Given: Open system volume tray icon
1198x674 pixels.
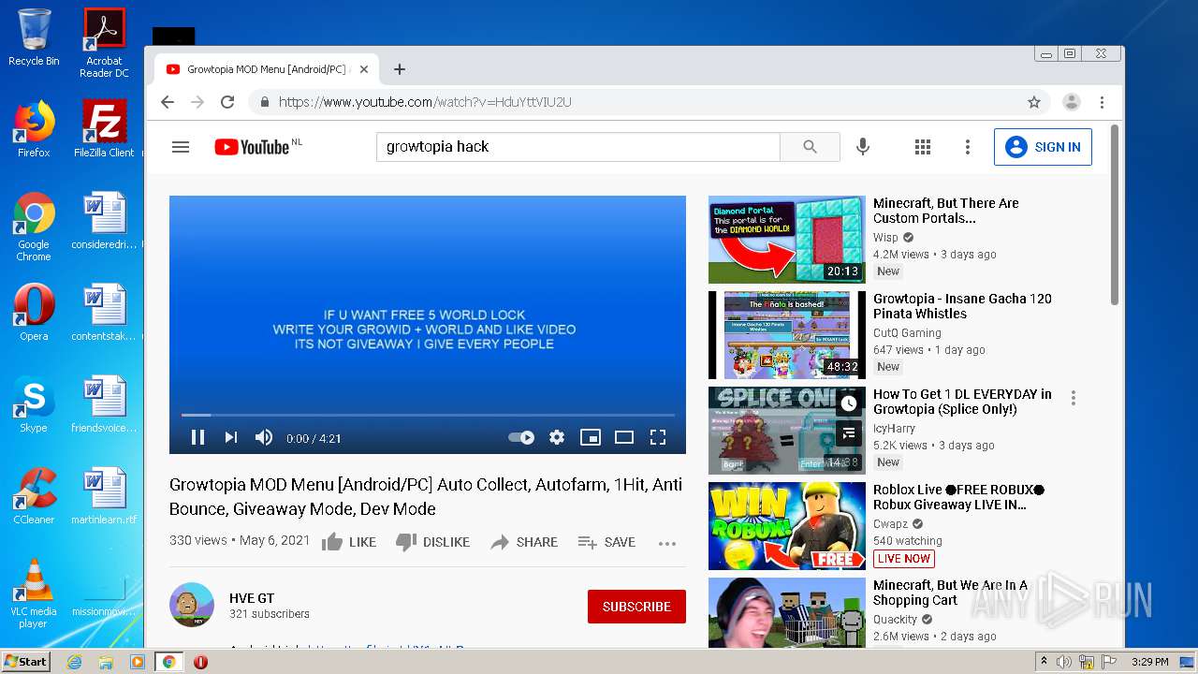Looking at the screenshot, I should point(1064,662).
